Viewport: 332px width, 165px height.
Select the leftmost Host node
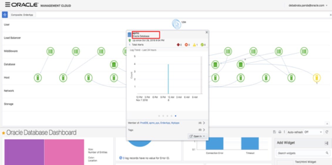pos(38,78)
